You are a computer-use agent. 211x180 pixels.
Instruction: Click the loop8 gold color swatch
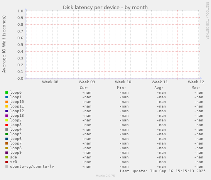(x=7, y=148)
